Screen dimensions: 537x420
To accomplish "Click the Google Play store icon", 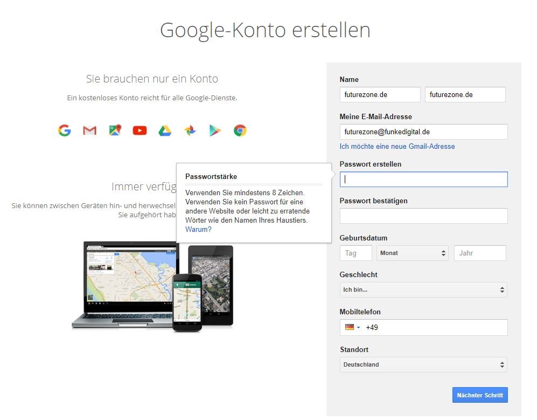I will (x=215, y=130).
